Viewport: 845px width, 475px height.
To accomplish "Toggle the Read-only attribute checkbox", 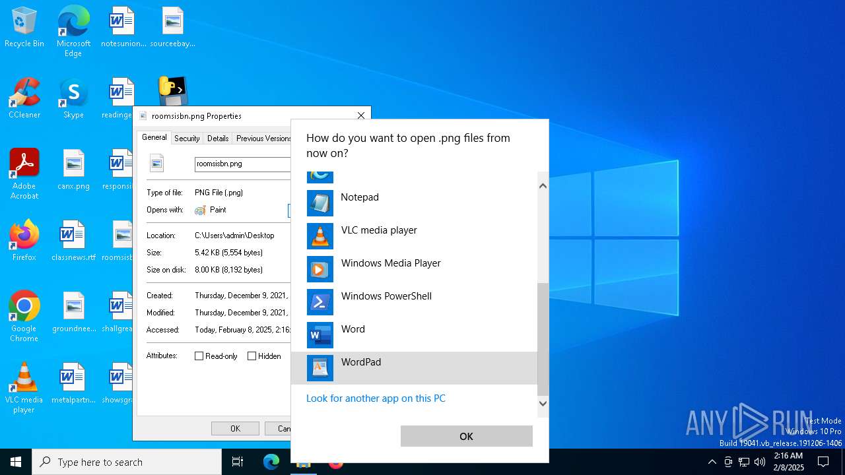I will point(199,356).
